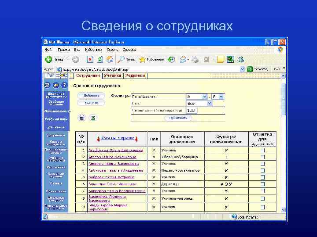Mark Арбузова Наталья Андреевна for deletion
Viewport: 317px width, 237px height.
pos(262,170)
